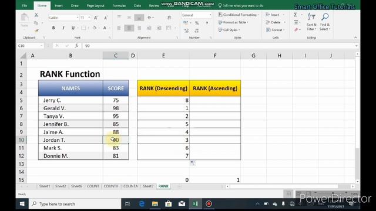
Task: Switch to the Formulas tab
Action: point(119,5)
